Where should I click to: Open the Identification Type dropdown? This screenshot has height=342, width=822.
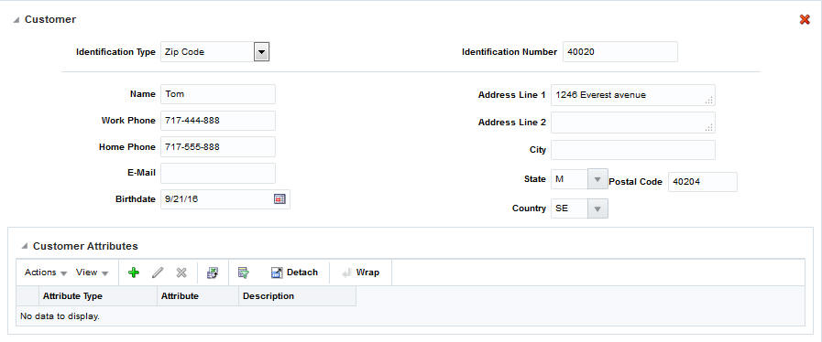[x=261, y=52]
